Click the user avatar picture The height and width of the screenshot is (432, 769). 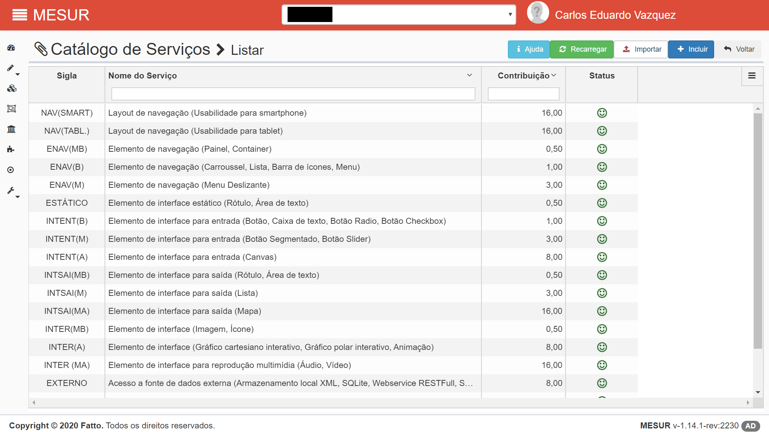[x=537, y=13]
